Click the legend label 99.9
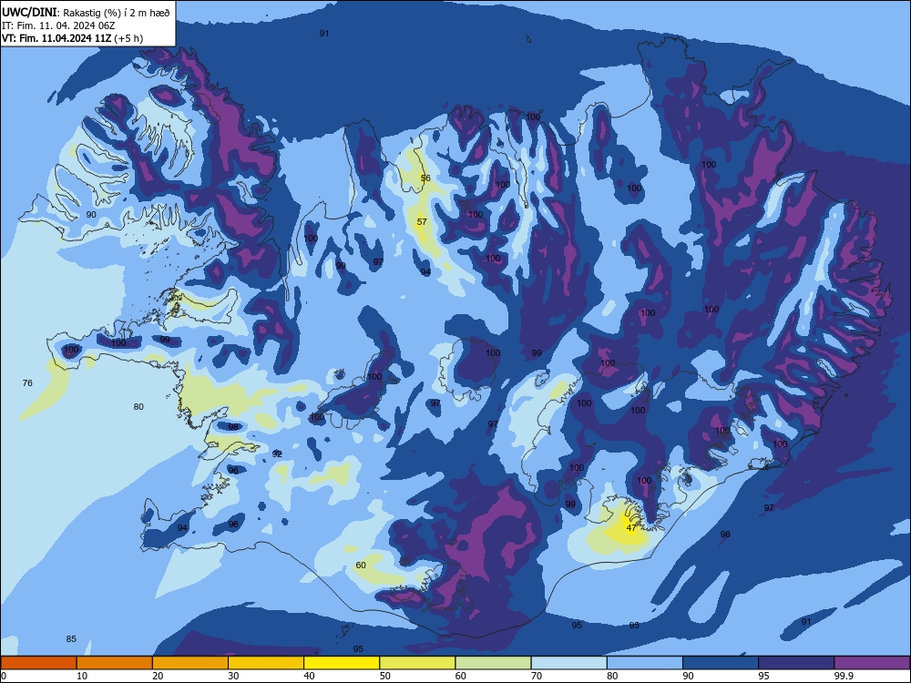This screenshot has width=911, height=683. point(843,676)
